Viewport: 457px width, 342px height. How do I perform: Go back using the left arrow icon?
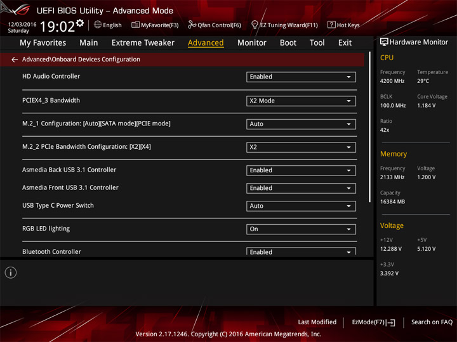(15, 60)
